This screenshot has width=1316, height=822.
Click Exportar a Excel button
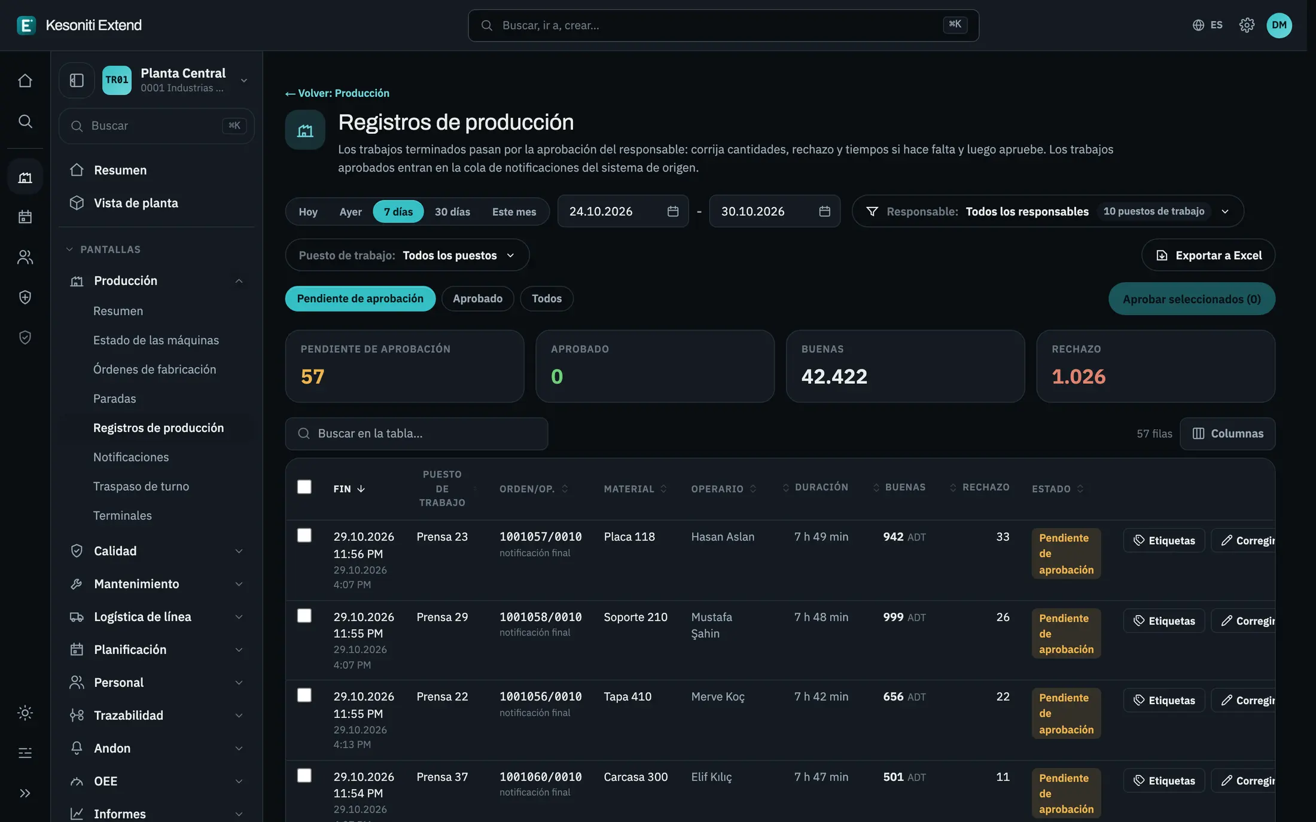click(x=1208, y=255)
